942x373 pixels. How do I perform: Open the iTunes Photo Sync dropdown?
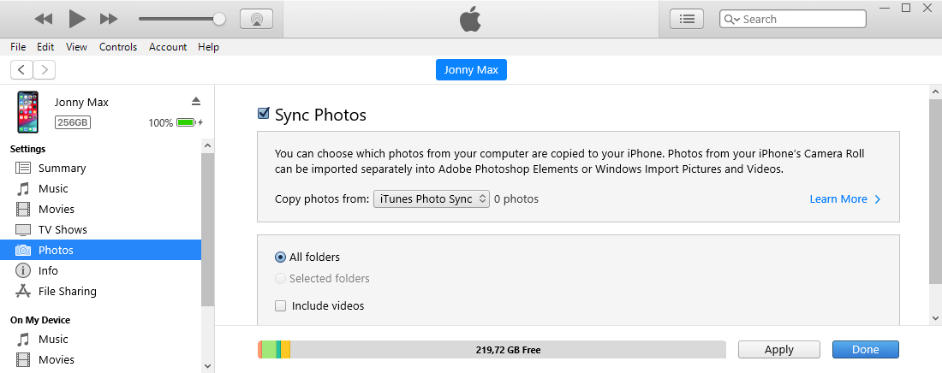432,198
